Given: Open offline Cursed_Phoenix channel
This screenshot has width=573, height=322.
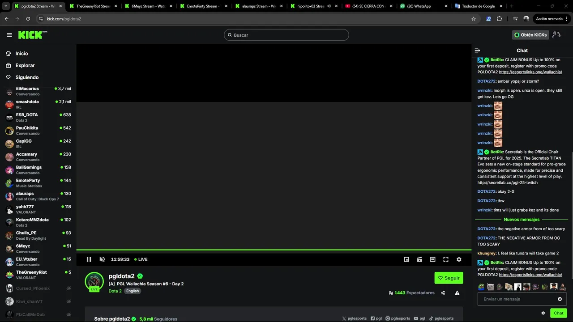Looking at the screenshot, I should click(38, 288).
